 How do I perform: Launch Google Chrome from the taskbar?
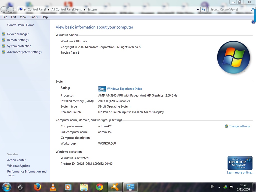99,187
